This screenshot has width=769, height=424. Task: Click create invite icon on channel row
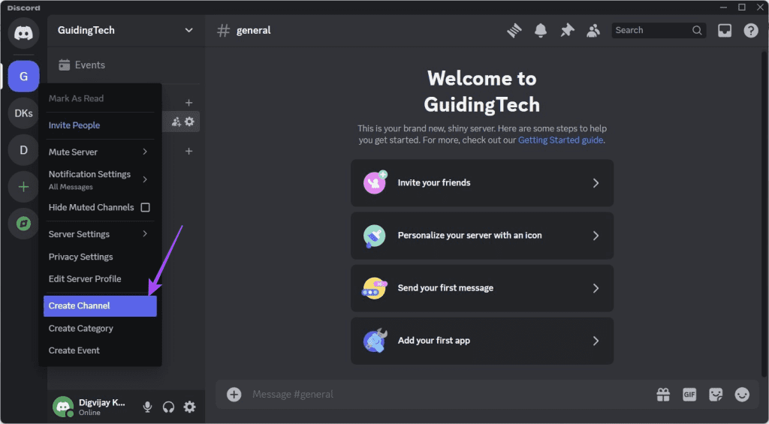coord(176,122)
